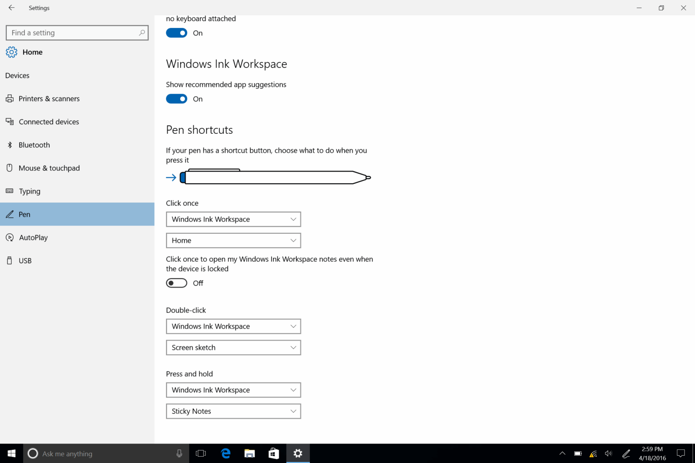Select the USB settings icon
This screenshot has width=695, height=463.
10,260
